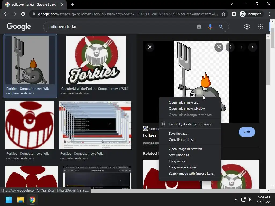Click computernewb.com under CollabVM Wikia/Forkie result
Viewport: 275px width, 206px height.
(75, 93)
